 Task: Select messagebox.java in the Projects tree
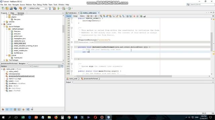coord(19,39)
